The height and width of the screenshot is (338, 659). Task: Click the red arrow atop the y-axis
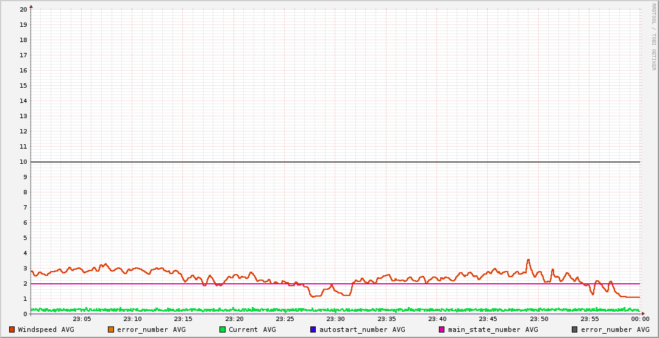pos(31,6)
